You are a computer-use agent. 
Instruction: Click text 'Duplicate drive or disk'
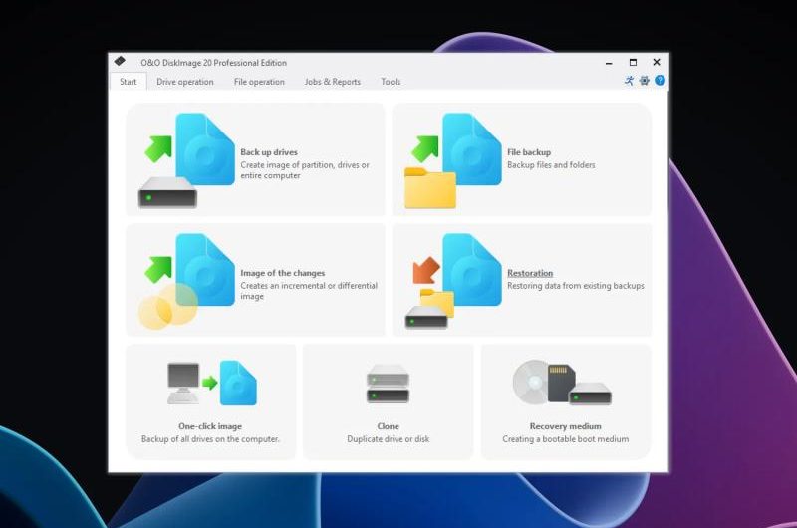(388, 439)
